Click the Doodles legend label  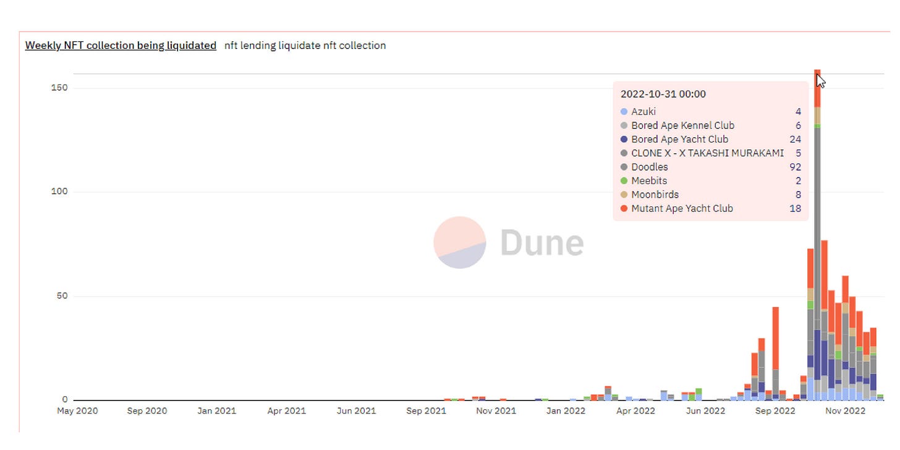click(x=650, y=167)
